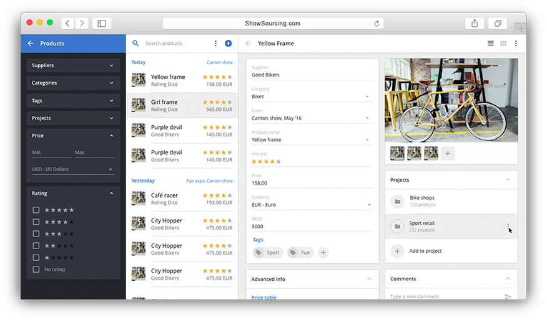Check the three-star rating filter
The height and width of the screenshot is (320, 547).
click(36, 233)
